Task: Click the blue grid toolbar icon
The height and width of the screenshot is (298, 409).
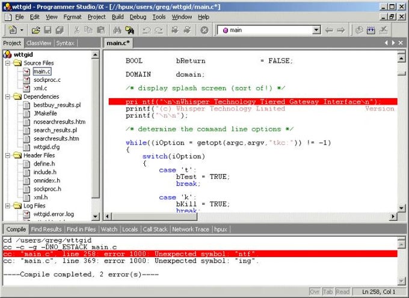Action: click(x=371, y=30)
